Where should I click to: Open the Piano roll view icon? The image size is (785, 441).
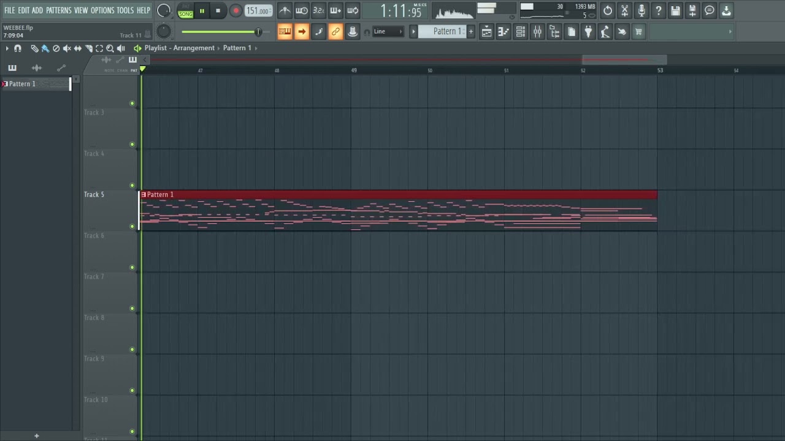(x=504, y=32)
